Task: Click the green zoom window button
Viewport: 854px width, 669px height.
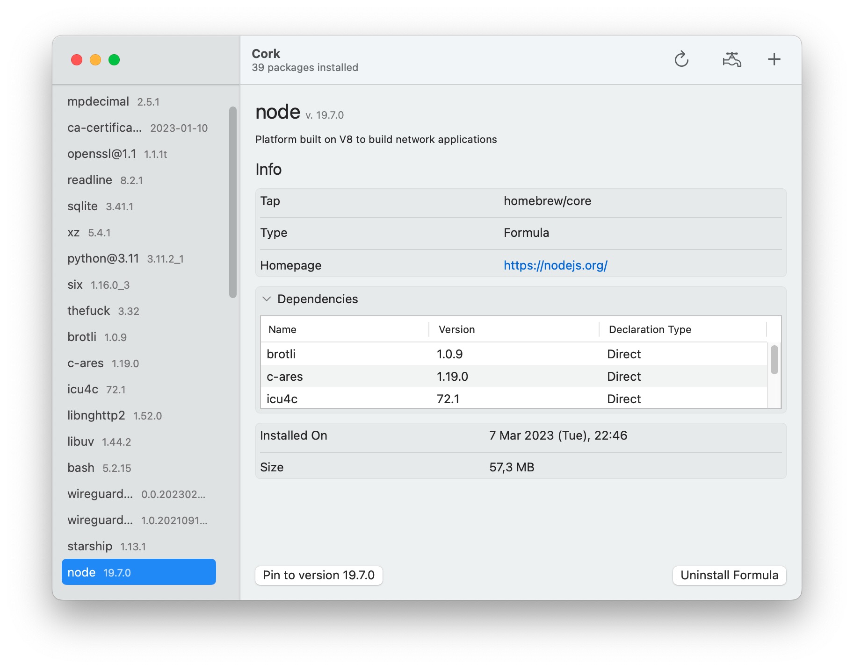Action: click(x=114, y=60)
